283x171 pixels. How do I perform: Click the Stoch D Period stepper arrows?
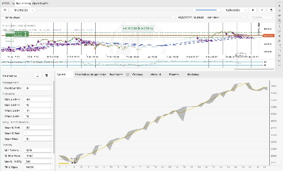pyautogui.click(x=50, y=133)
